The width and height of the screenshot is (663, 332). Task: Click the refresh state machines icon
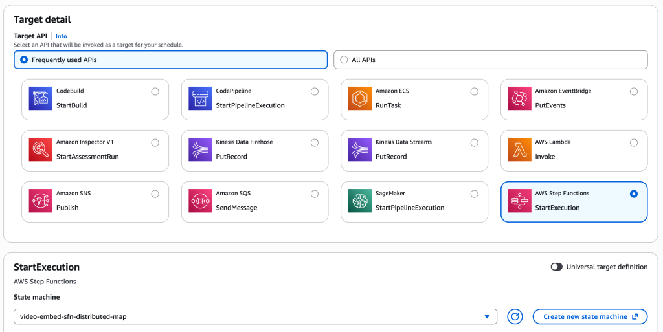click(515, 316)
